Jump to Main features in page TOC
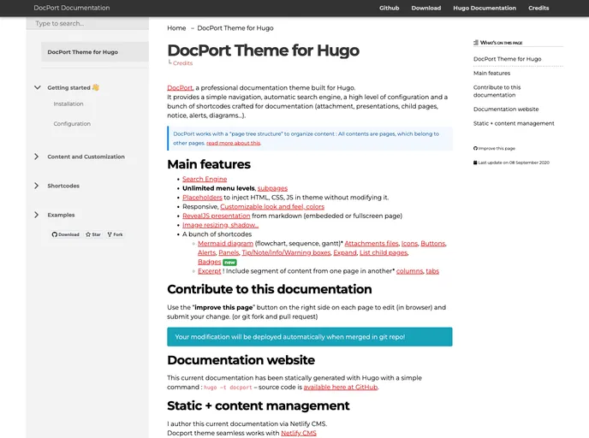589x438 pixels. click(491, 74)
